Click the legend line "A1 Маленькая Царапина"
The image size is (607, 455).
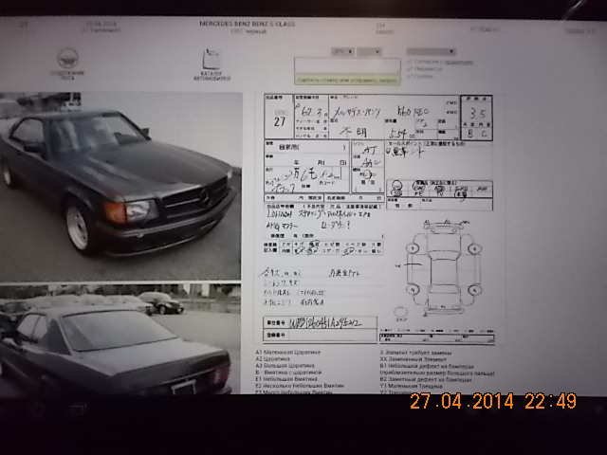point(287,352)
